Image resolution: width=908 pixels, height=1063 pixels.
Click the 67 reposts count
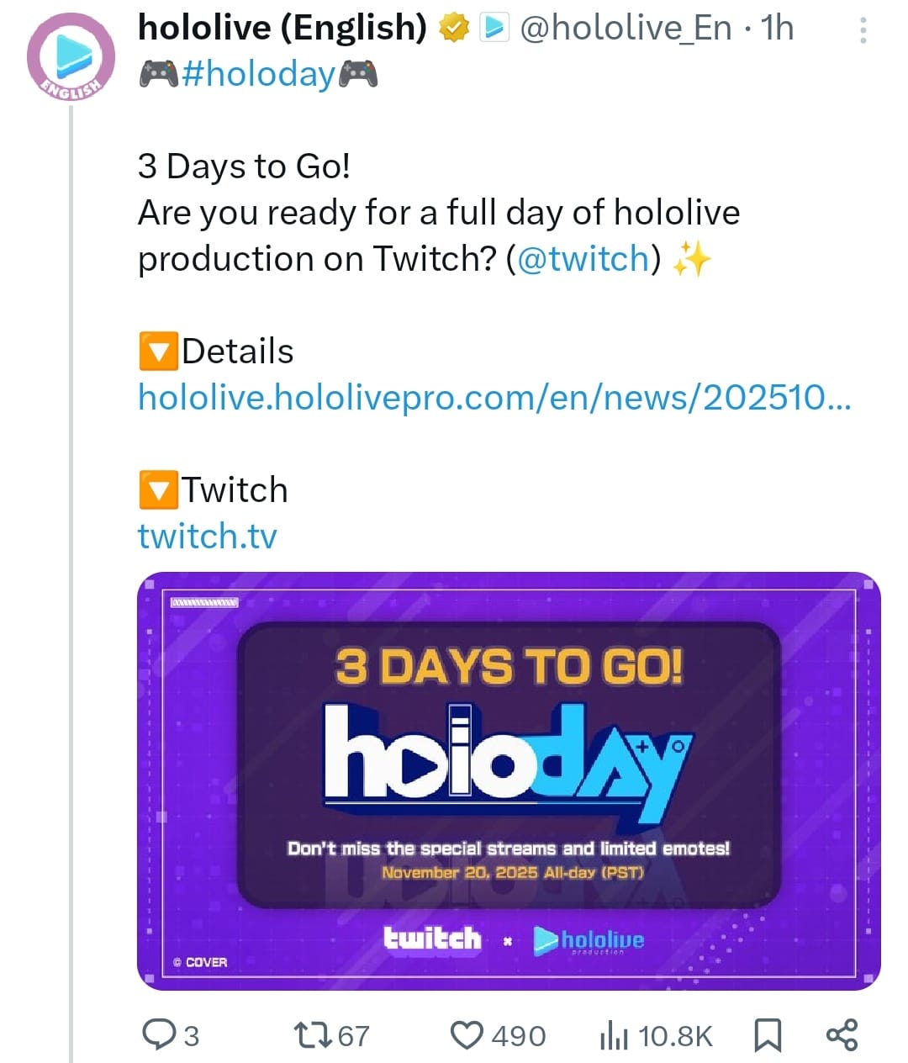click(x=354, y=1035)
